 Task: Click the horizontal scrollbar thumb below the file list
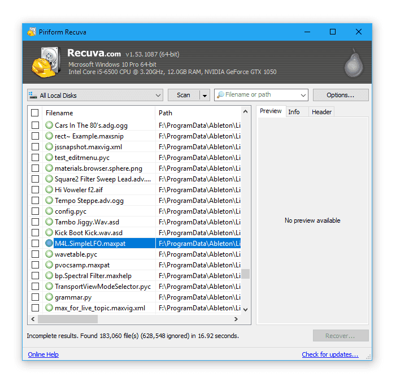68,319
